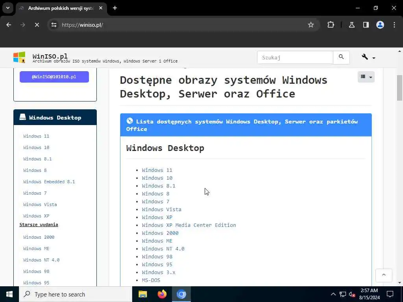Viewport: 403px width, 302px height.
Task: Click the page vertical scrollbar thumb
Action: 399,88
